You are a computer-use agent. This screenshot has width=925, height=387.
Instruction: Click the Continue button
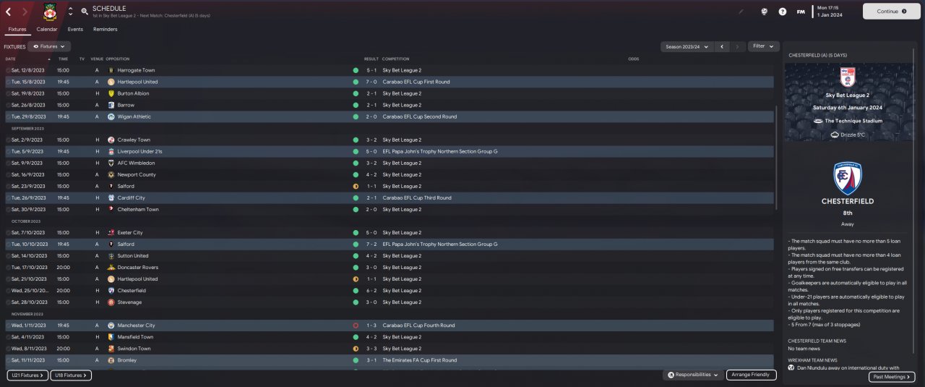point(891,12)
